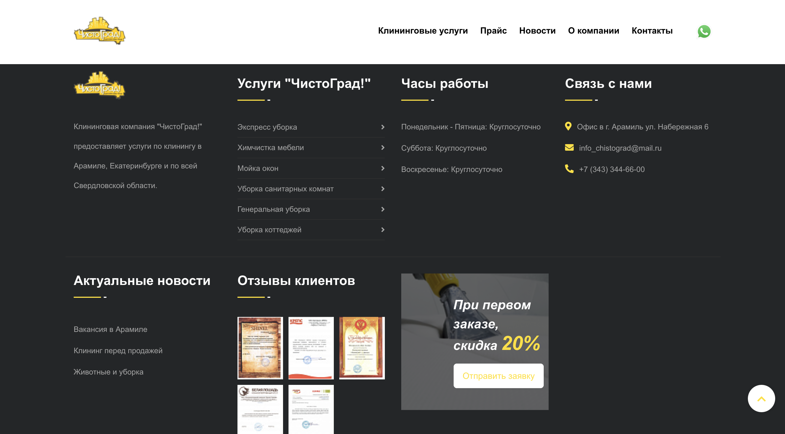Open the Вакансия в Арамиле news link
785x434 pixels.
point(110,329)
